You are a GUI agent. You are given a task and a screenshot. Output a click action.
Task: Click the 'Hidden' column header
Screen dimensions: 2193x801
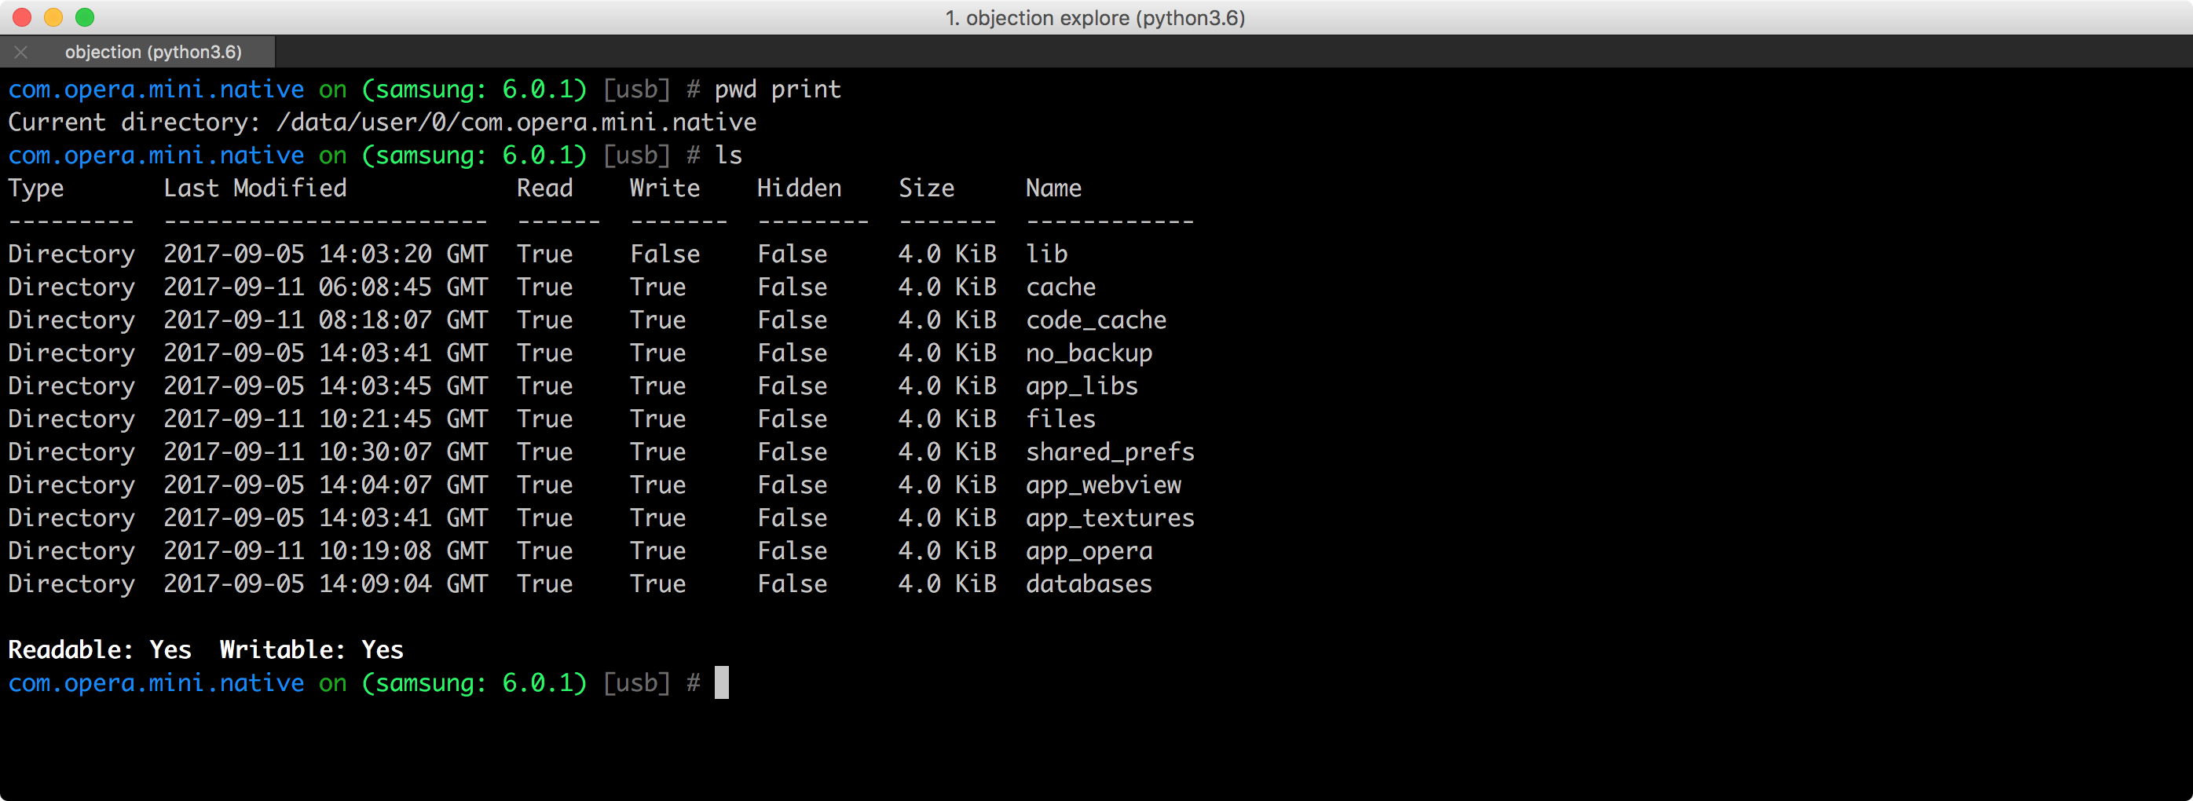click(x=800, y=188)
